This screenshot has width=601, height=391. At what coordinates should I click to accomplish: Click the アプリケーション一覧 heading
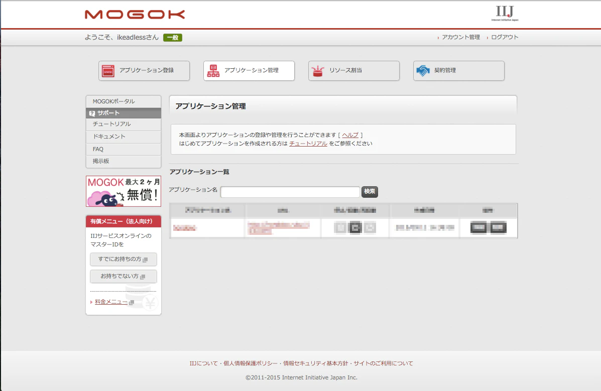click(199, 172)
